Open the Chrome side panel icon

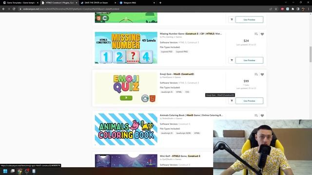(x=298, y=9)
